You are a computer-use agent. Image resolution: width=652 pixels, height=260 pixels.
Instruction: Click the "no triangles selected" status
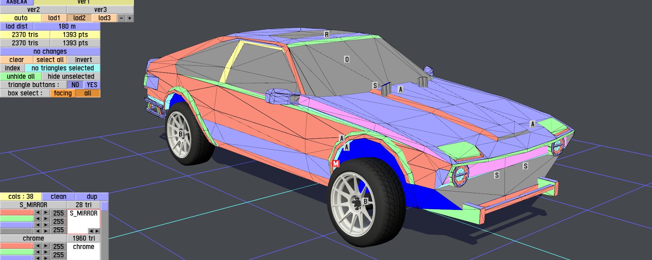tap(63, 68)
